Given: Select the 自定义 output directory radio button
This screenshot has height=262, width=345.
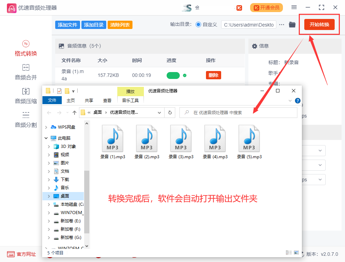Looking at the screenshot, I should tap(198, 24).
